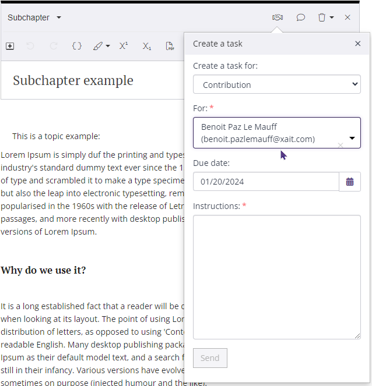Click the PDF export icon
The width and height of the screenshot is (372, 386).
click(170, 46)
